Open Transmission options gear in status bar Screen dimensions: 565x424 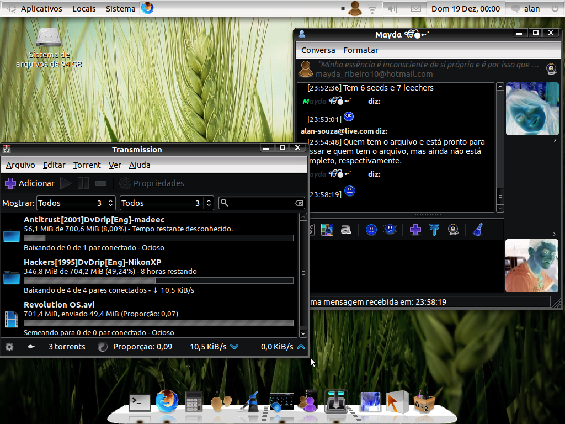9,347
